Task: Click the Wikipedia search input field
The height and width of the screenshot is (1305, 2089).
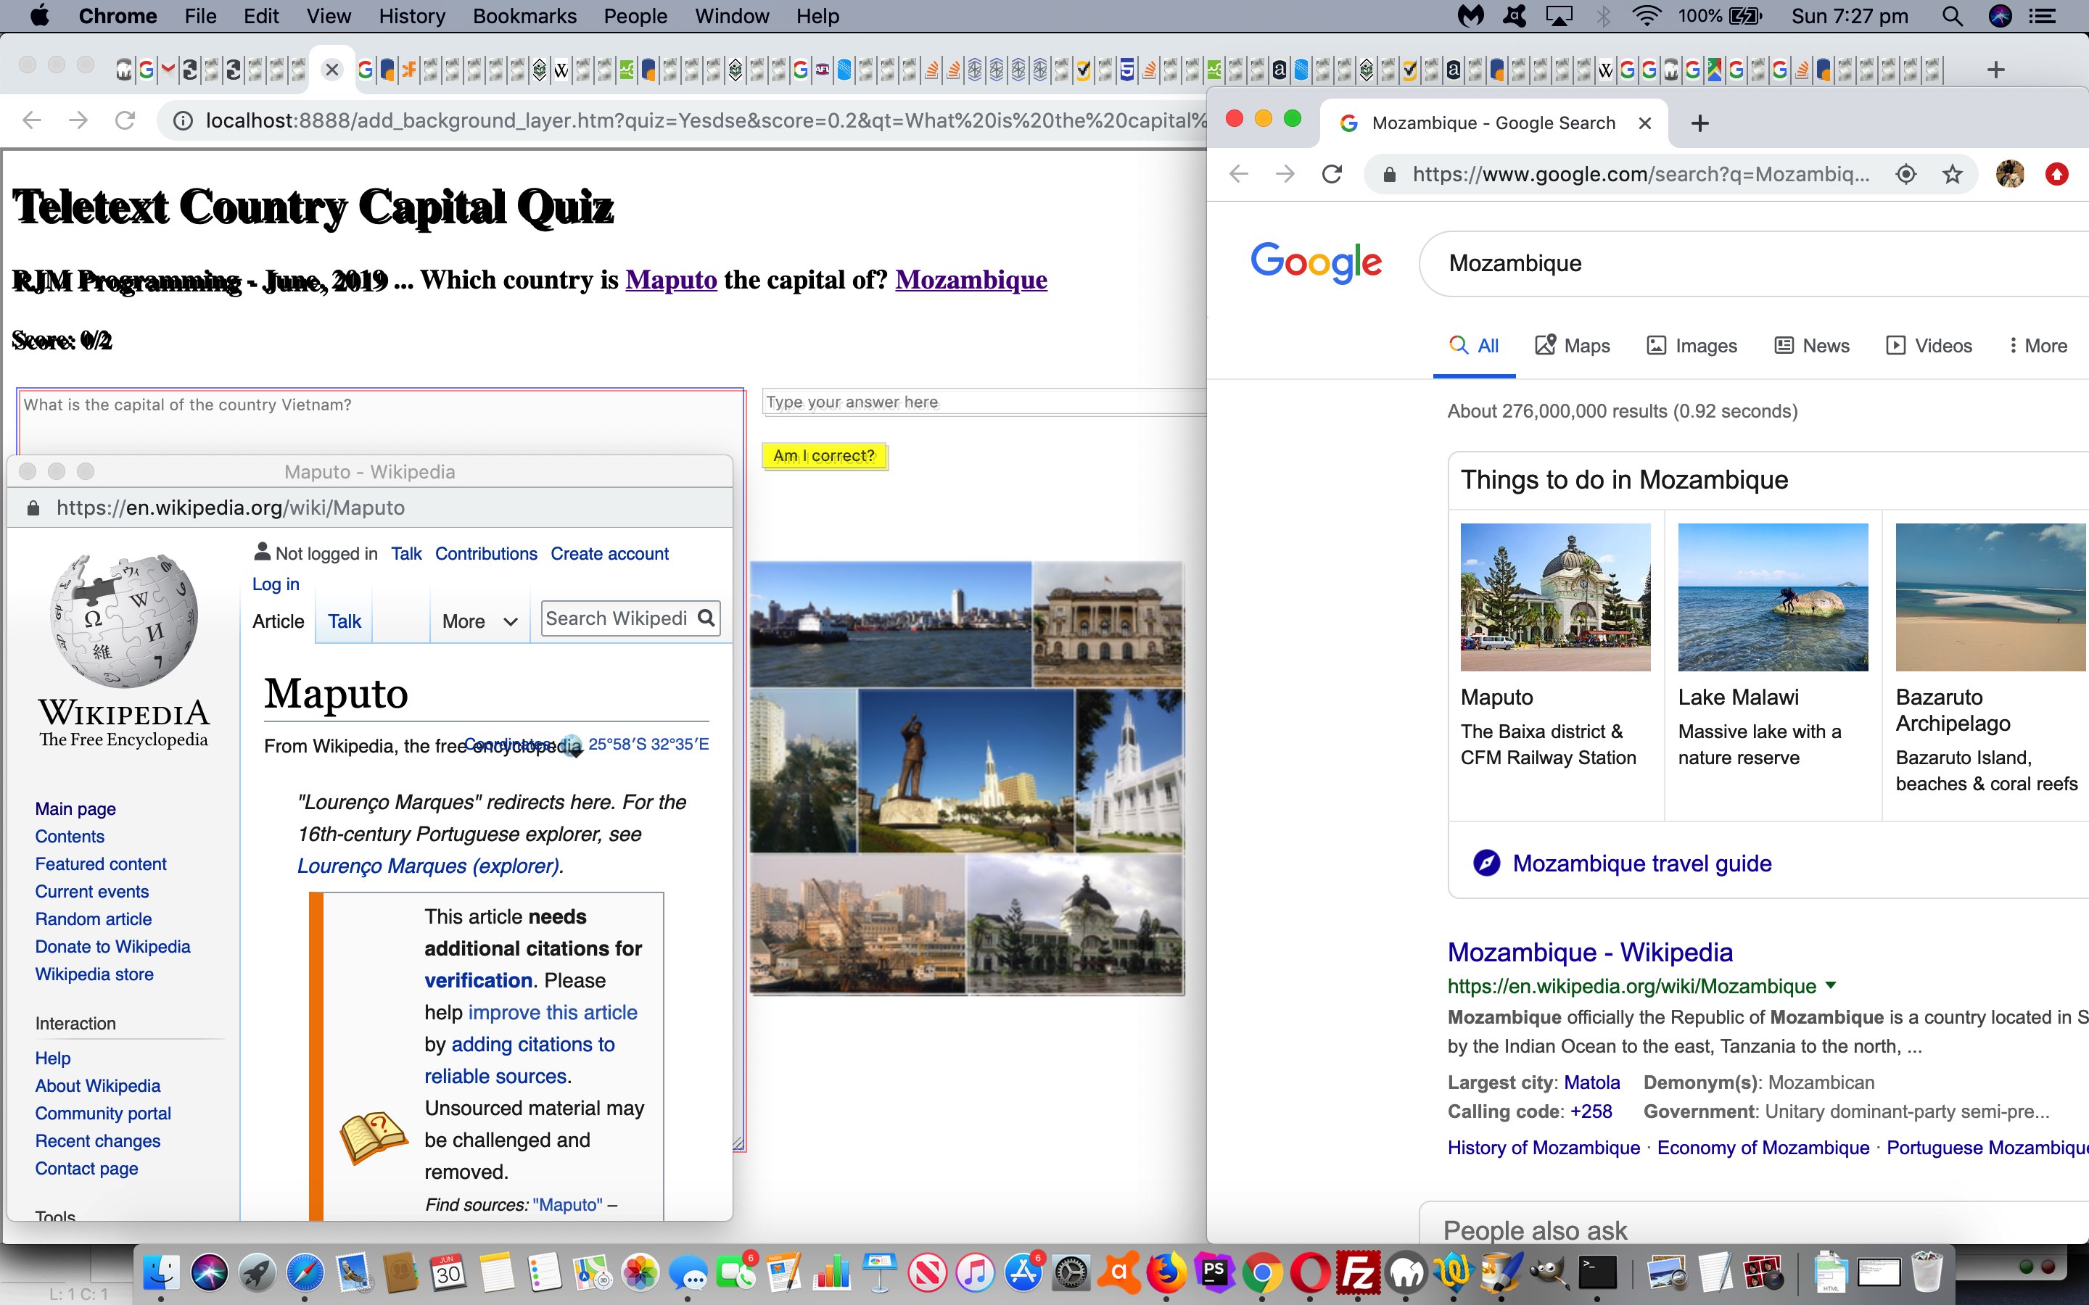Action: 621,616
